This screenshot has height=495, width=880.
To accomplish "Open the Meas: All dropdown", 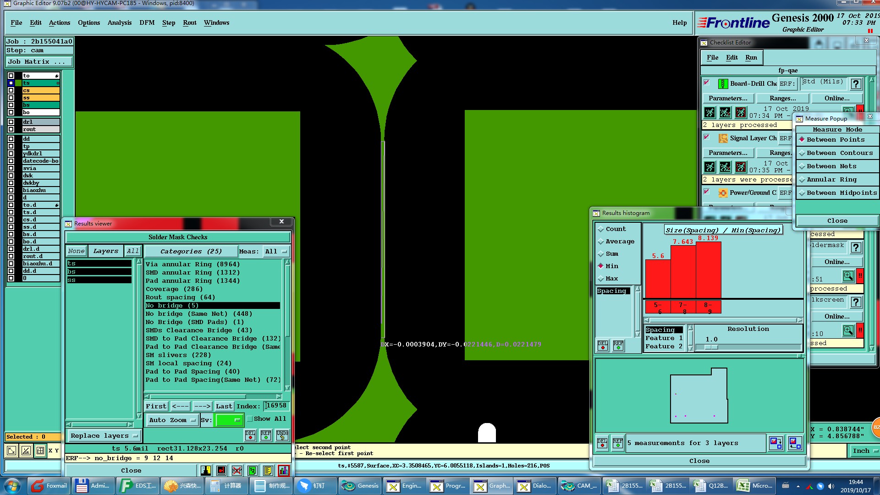I will coord(276,251).
